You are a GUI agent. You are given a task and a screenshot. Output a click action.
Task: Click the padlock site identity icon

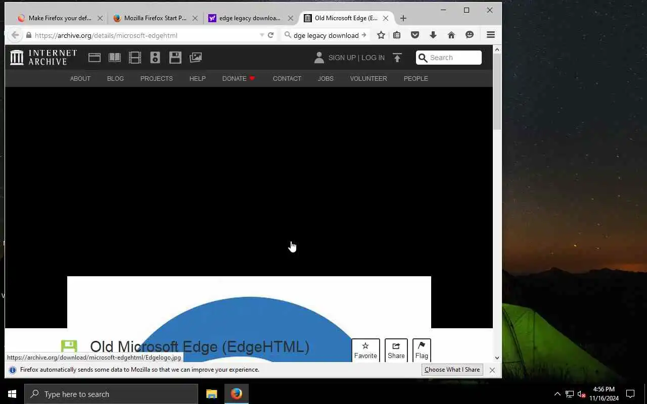tap(29, 35)
